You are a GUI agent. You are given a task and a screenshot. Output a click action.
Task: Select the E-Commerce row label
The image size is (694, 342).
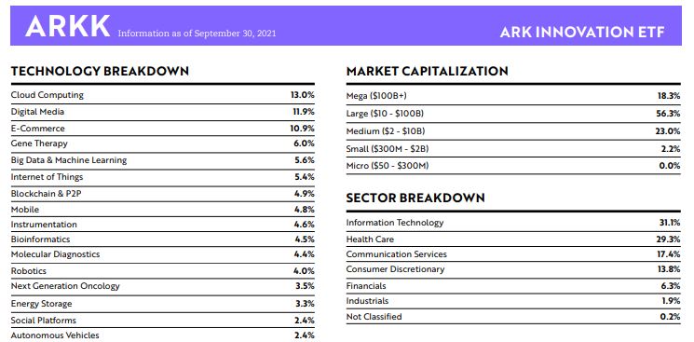[x=37, y=129]
